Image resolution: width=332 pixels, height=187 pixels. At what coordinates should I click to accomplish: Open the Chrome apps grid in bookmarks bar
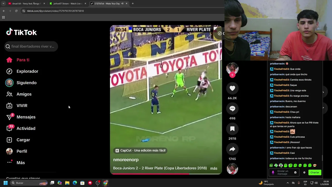[x=3, y=17]
